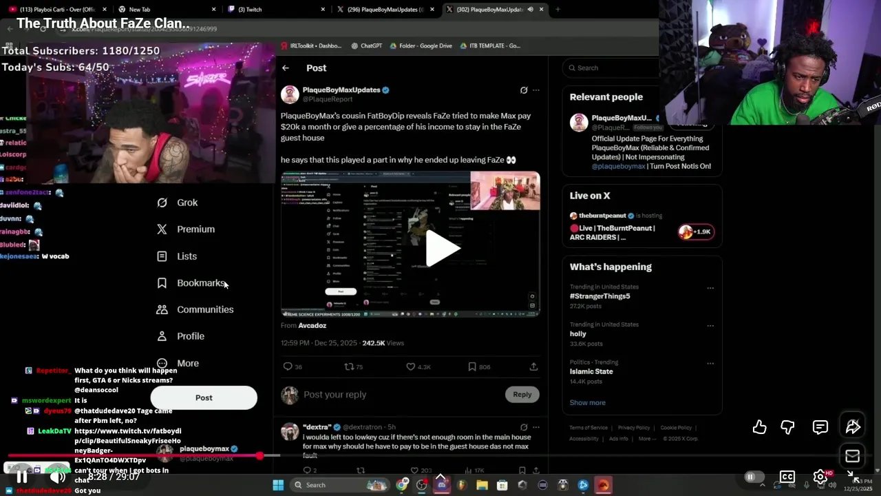881x496 pixels.
Task: Click the tweet share upload icon
Action: pyautogui.click(x=533, y=366)
